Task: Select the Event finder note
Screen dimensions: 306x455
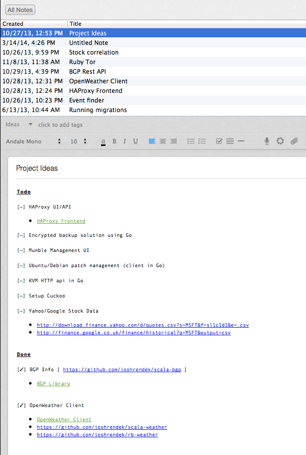Action: 153,100
